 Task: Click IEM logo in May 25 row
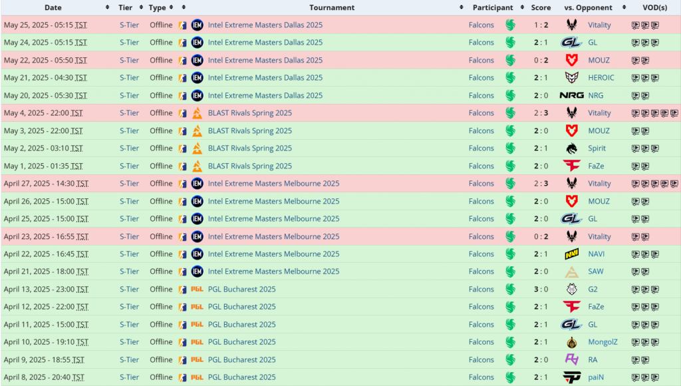[197, 25]
